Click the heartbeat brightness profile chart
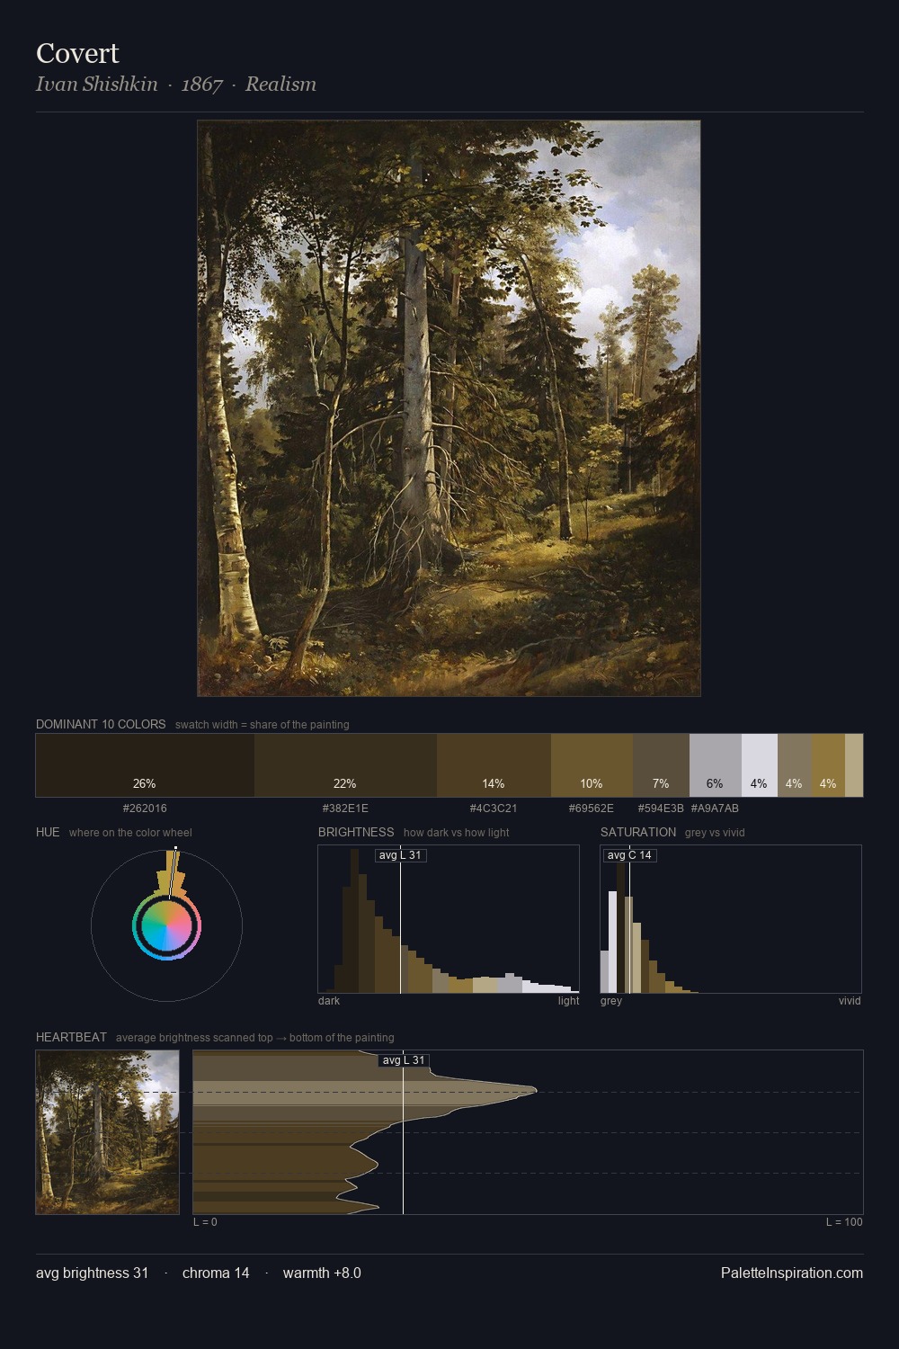Image resolution: width=899 pixels, height=1349 pixels. [528, 1132]
